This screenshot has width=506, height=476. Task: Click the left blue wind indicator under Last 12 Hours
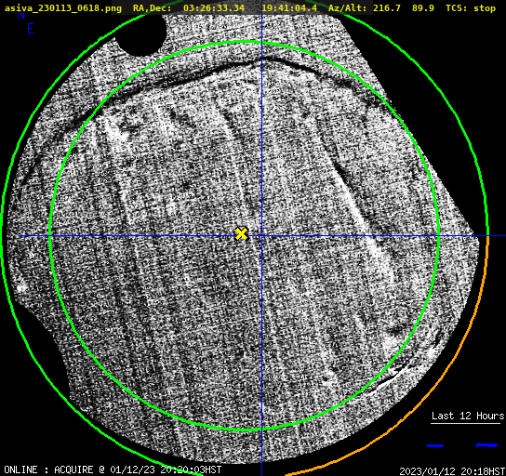tap(434, 445)
